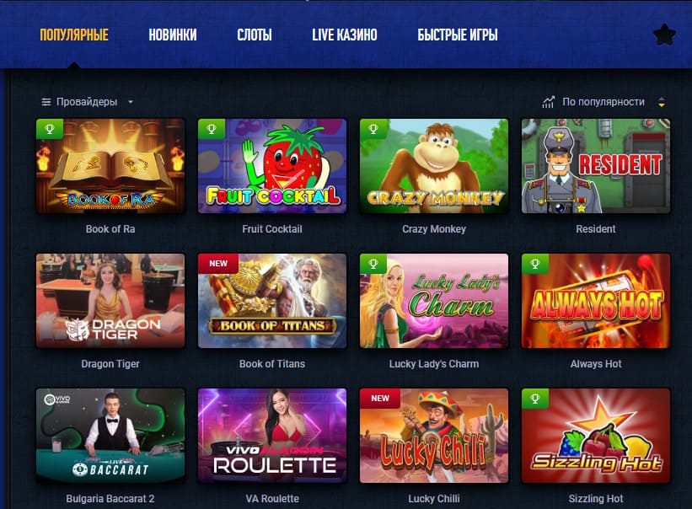The width and height of the screenshot is (692, 509).
Task: Switch to the Новинки tab
Action: click(x=173, y=35)
